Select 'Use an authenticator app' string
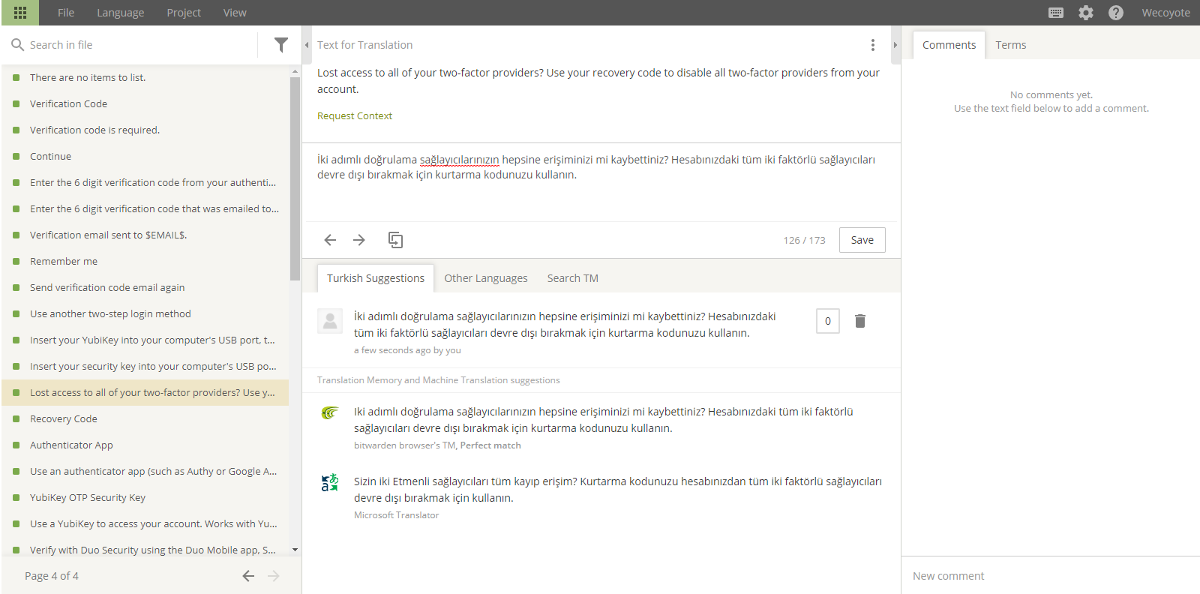Viewport: 1200px width, 594px height. tap(145, 471)
